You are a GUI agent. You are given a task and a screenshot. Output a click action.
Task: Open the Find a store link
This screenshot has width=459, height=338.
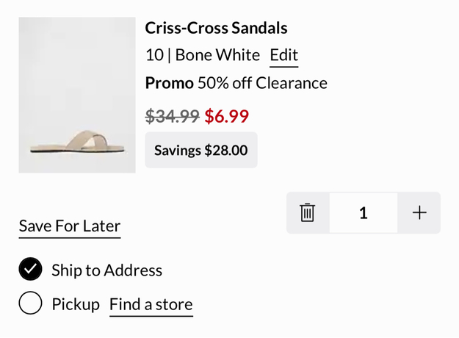(x=151, y=304)
